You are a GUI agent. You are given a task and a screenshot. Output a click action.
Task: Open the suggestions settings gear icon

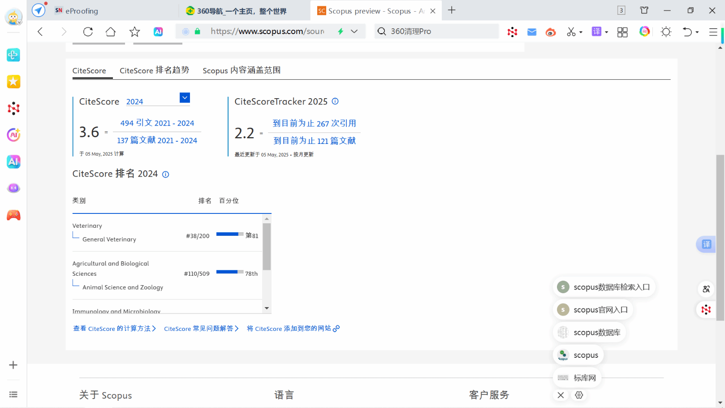pos(579,395)
